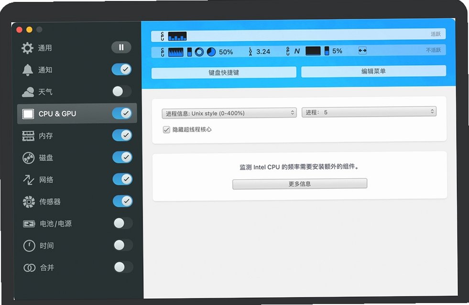Click the battery/power (电池/电源) icon

click(29, 224)
